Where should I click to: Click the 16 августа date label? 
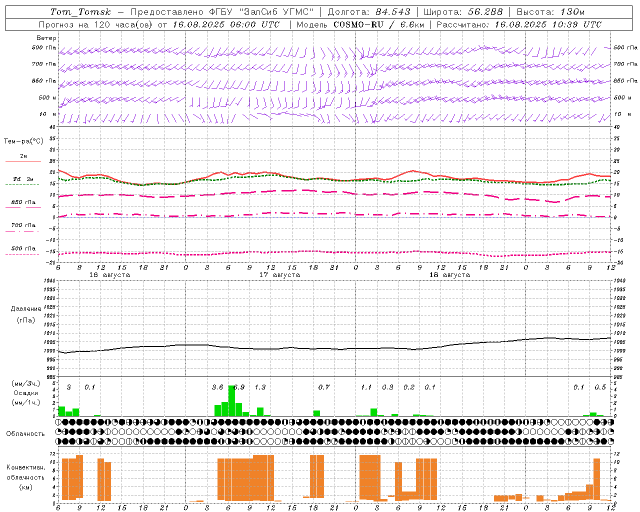click(x=109, y=275)
